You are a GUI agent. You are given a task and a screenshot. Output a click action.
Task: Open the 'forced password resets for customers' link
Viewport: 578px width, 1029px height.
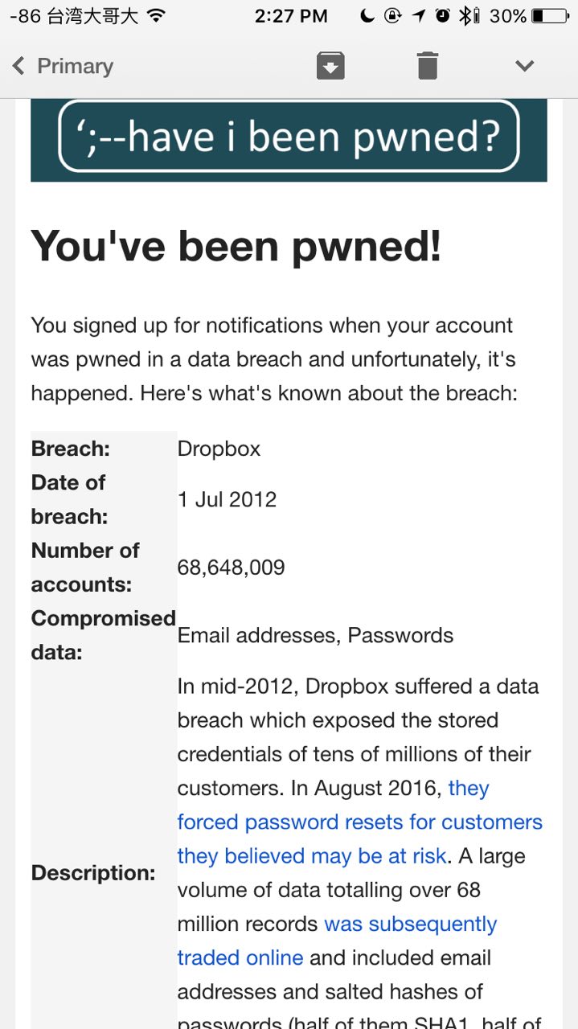(x=359, y=822)
